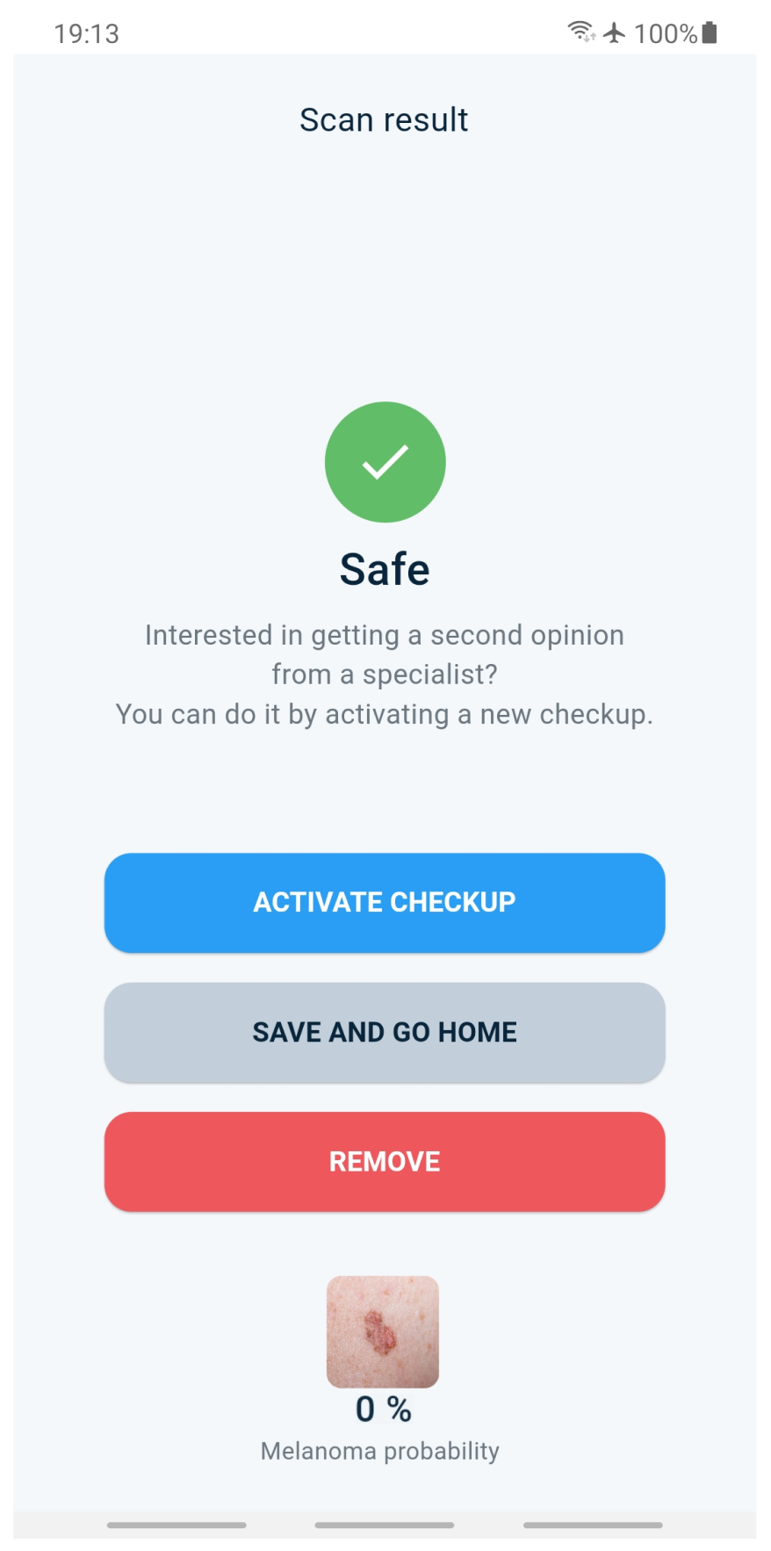Tap the Melanoma probability label

(380, 1451)
